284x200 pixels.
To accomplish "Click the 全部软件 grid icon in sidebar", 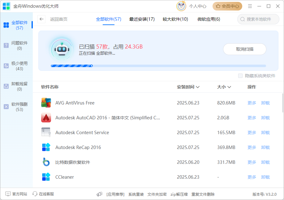I will tap(6, 25).
